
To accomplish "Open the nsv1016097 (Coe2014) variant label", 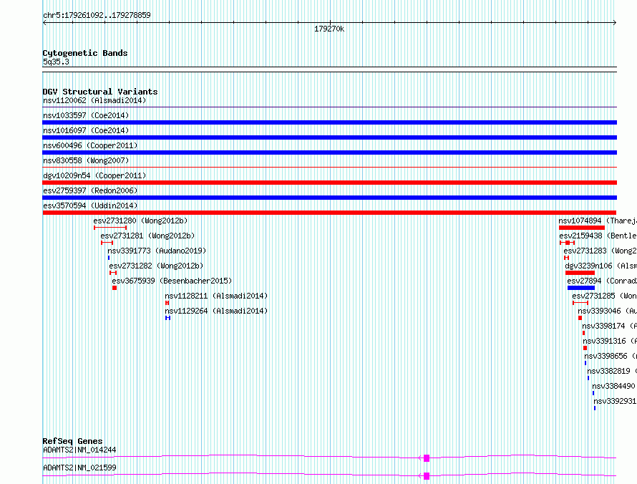I will [86, 130].
